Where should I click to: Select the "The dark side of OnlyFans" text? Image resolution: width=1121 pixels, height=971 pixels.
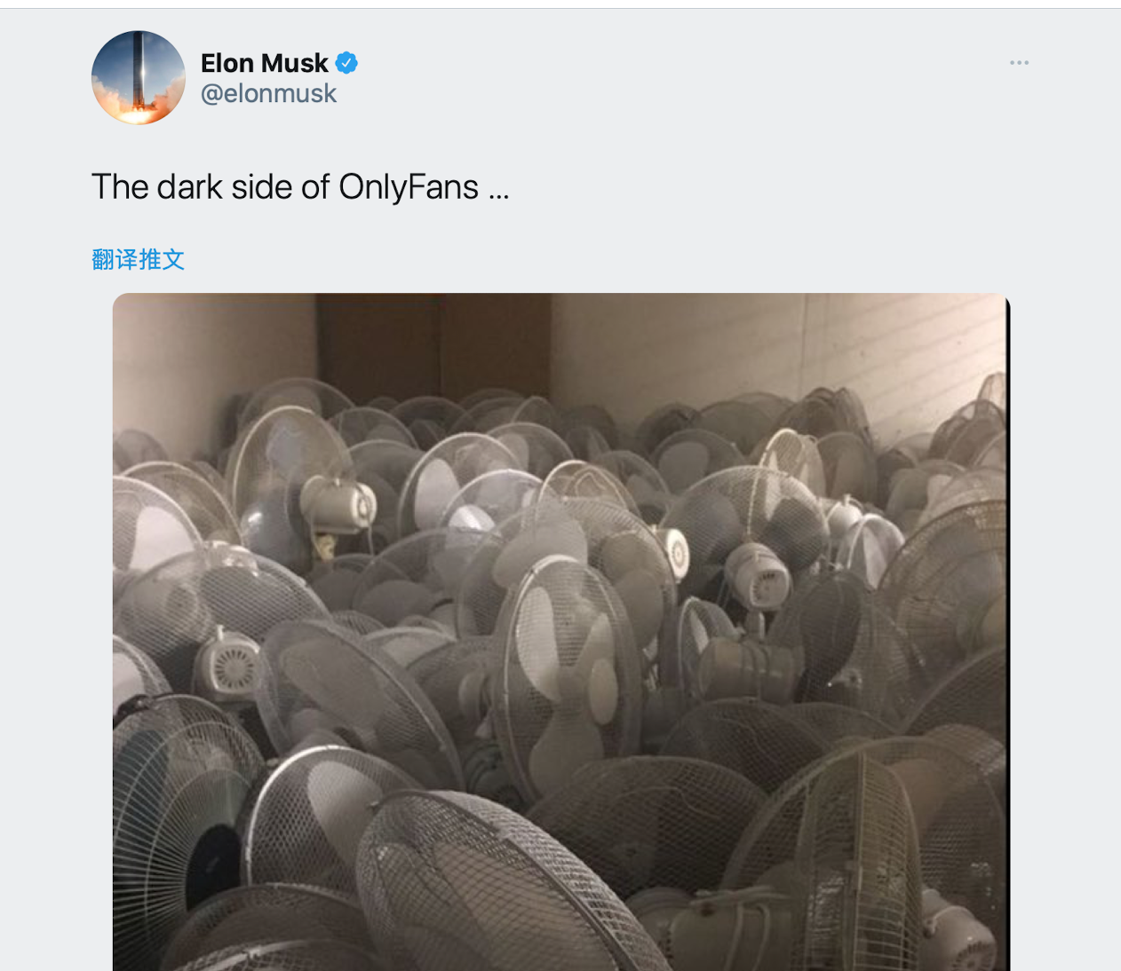284,187
